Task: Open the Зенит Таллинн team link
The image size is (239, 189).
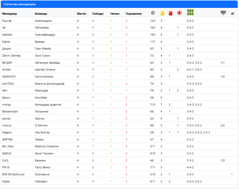Action: click(x=44, y=153)
